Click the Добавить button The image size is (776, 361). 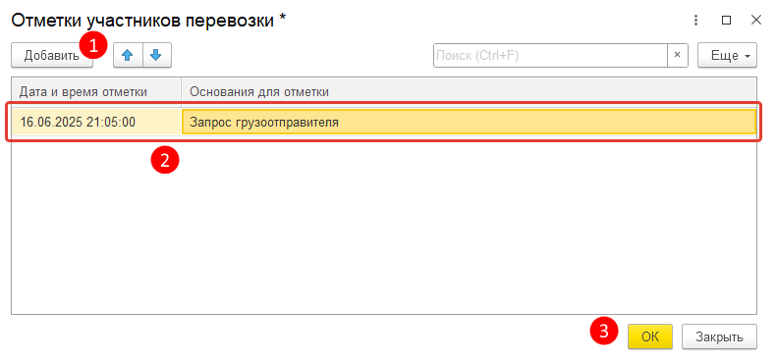(51, 55)
